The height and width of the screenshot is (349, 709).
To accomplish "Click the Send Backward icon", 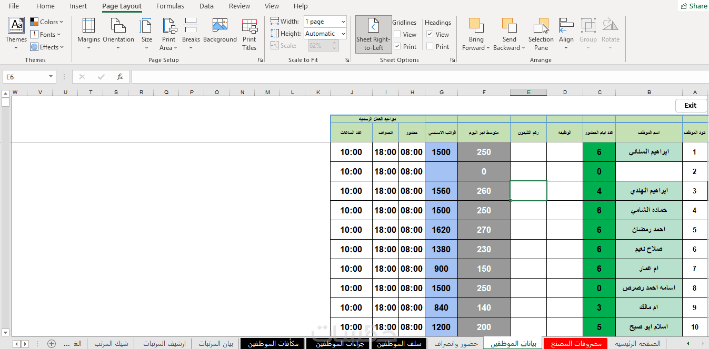I will [x=510, y=25].
